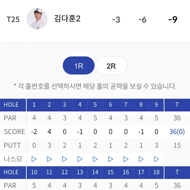Image resolution: width=190 pixels, height=190 pixels.
Task: Play the 나스모 video for hole 5
Action: click(95, 159)
